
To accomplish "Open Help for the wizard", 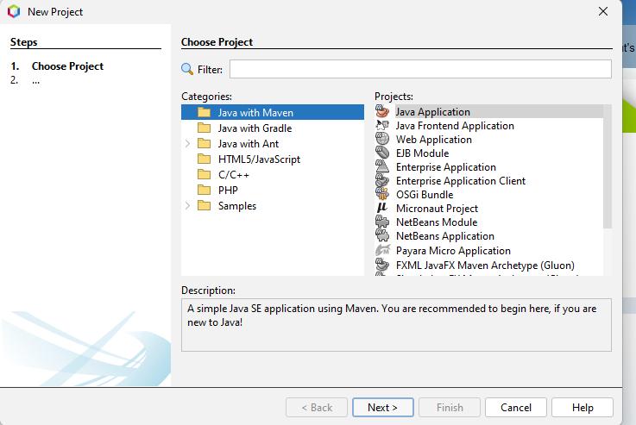I will pos(582,407).
